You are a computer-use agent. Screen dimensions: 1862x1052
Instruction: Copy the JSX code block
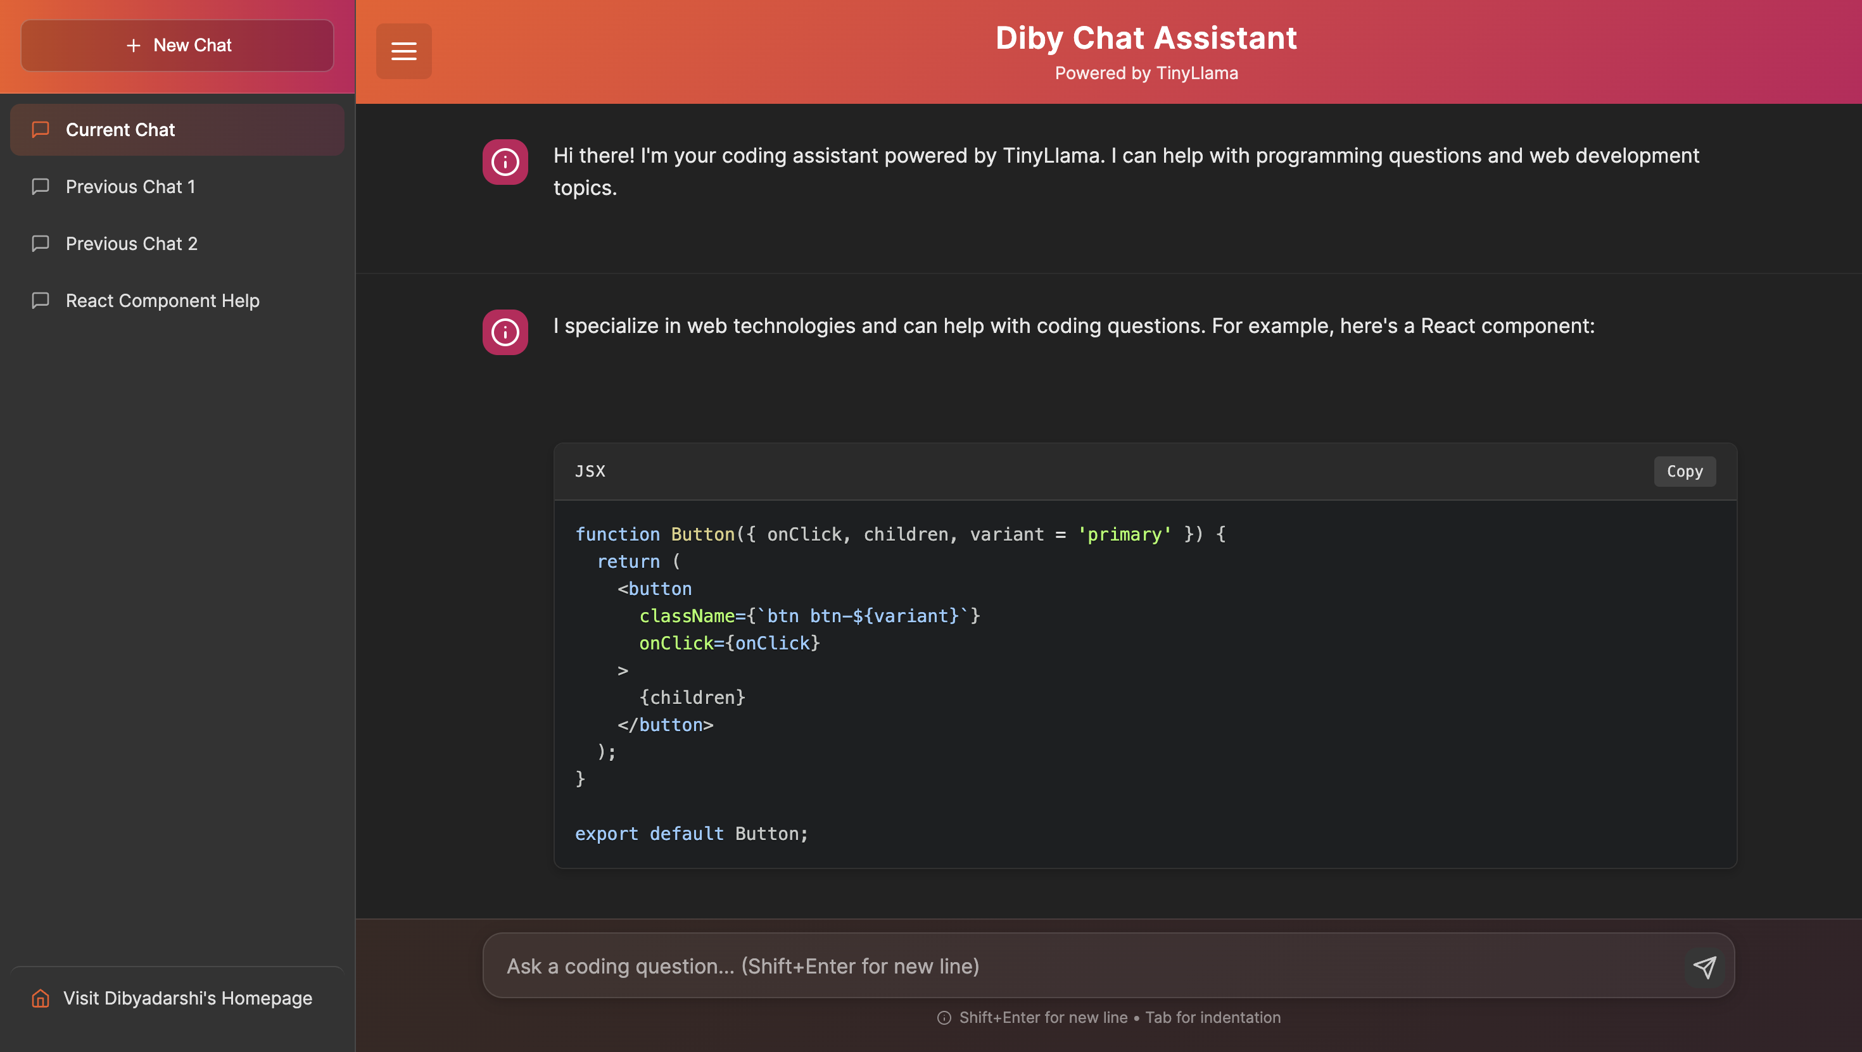click(x=1684, y=471)
